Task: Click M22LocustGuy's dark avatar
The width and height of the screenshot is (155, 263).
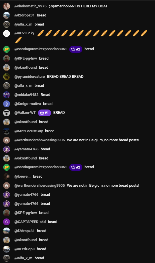Action: pyautogui.click(x=7, y=131)
